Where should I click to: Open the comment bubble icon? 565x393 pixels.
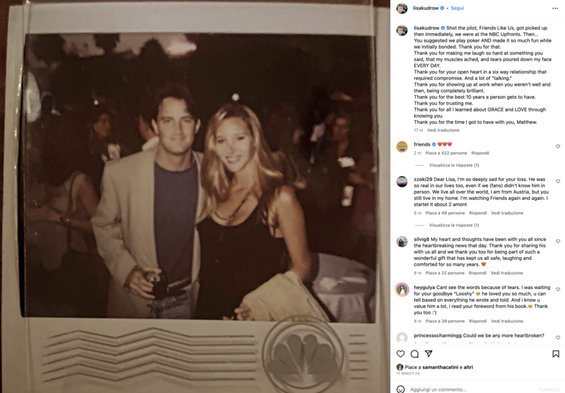click(414, 354)
